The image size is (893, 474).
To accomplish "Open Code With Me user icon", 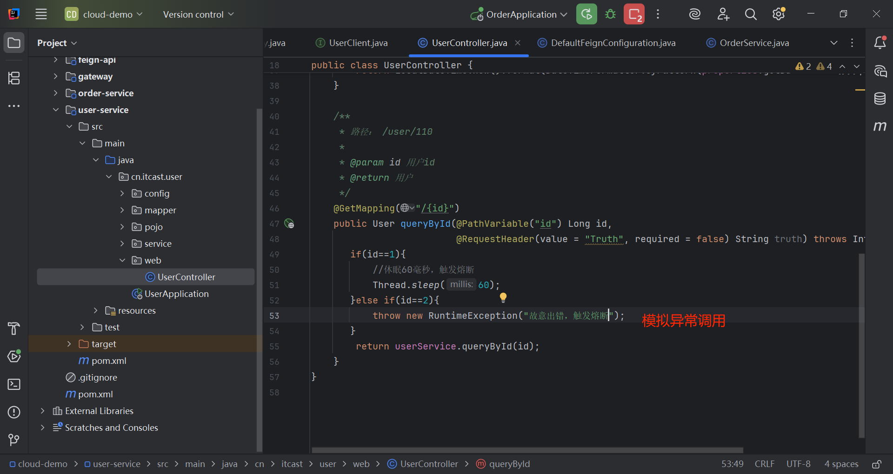I will coord(723,14).
